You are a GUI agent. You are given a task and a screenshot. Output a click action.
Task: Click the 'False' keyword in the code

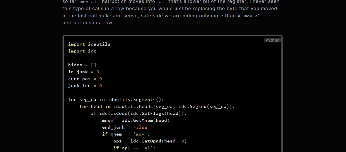pos(140,127)
